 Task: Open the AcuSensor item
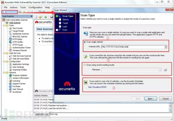(17, 92)
